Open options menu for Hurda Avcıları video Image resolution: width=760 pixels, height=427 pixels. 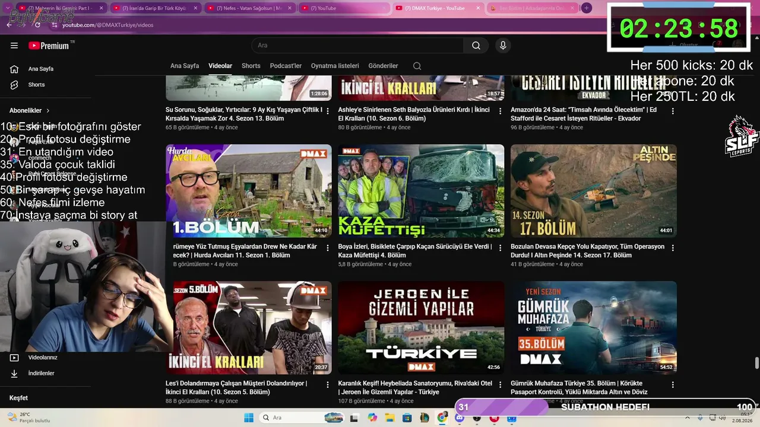[328, 248]
